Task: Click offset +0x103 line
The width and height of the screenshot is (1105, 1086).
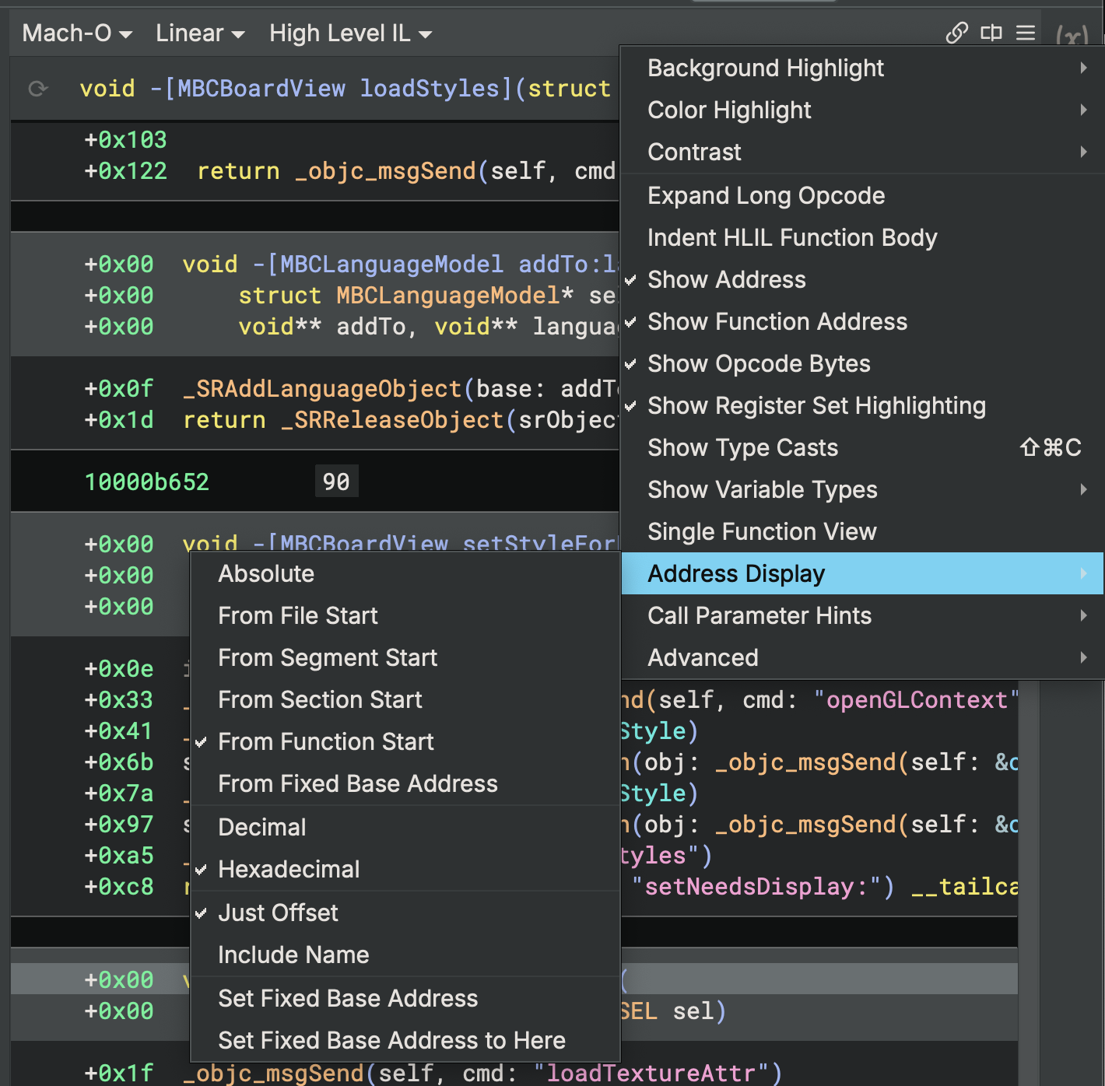Action: 125,140
